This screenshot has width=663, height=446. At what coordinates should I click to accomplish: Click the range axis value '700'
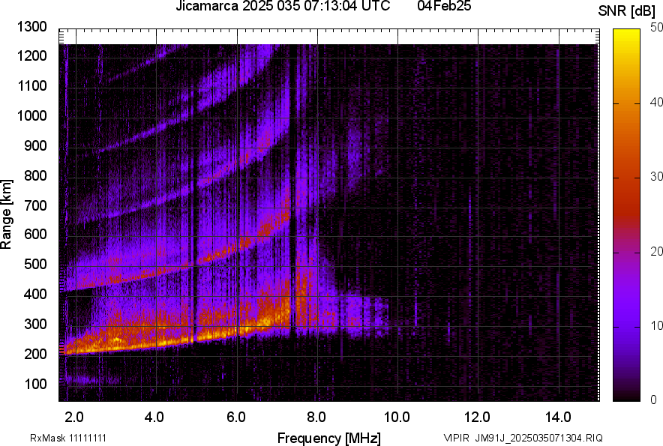[35, 205]
